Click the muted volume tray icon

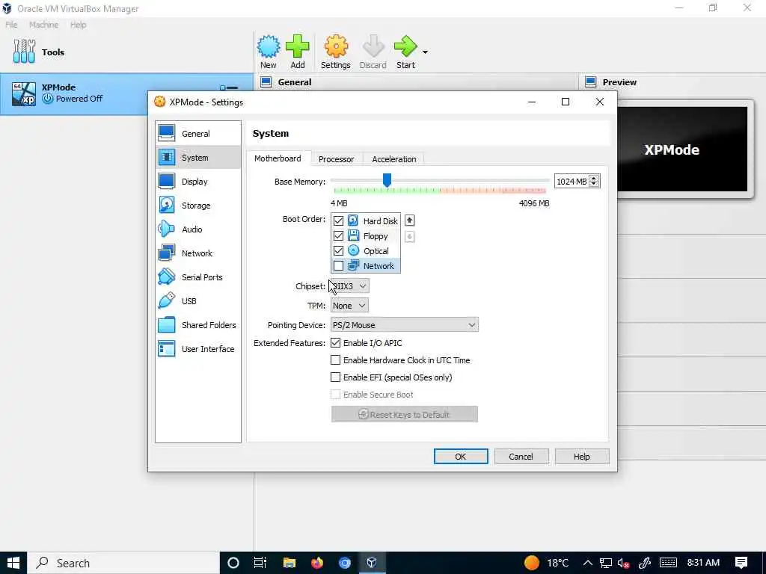tap(623, 564)
